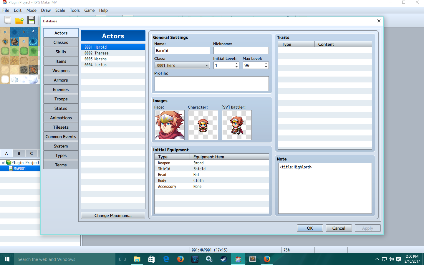Open Sublime Text from the taskbar
The image size is (424, 265).
[x=252, y=259]
